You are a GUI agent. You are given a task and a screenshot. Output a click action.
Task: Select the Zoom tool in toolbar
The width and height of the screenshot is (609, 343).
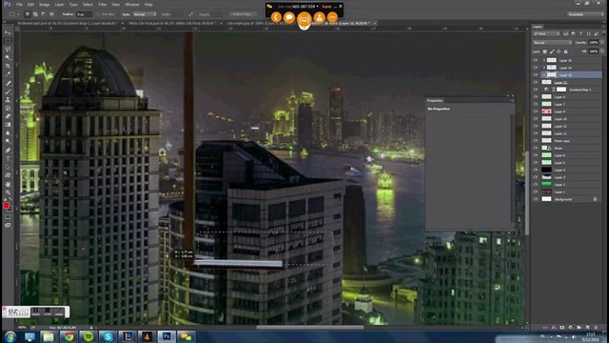click(8, 192)
